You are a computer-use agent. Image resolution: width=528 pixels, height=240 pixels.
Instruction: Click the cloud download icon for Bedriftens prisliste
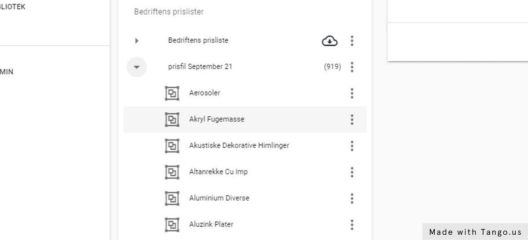coord(330,41)
